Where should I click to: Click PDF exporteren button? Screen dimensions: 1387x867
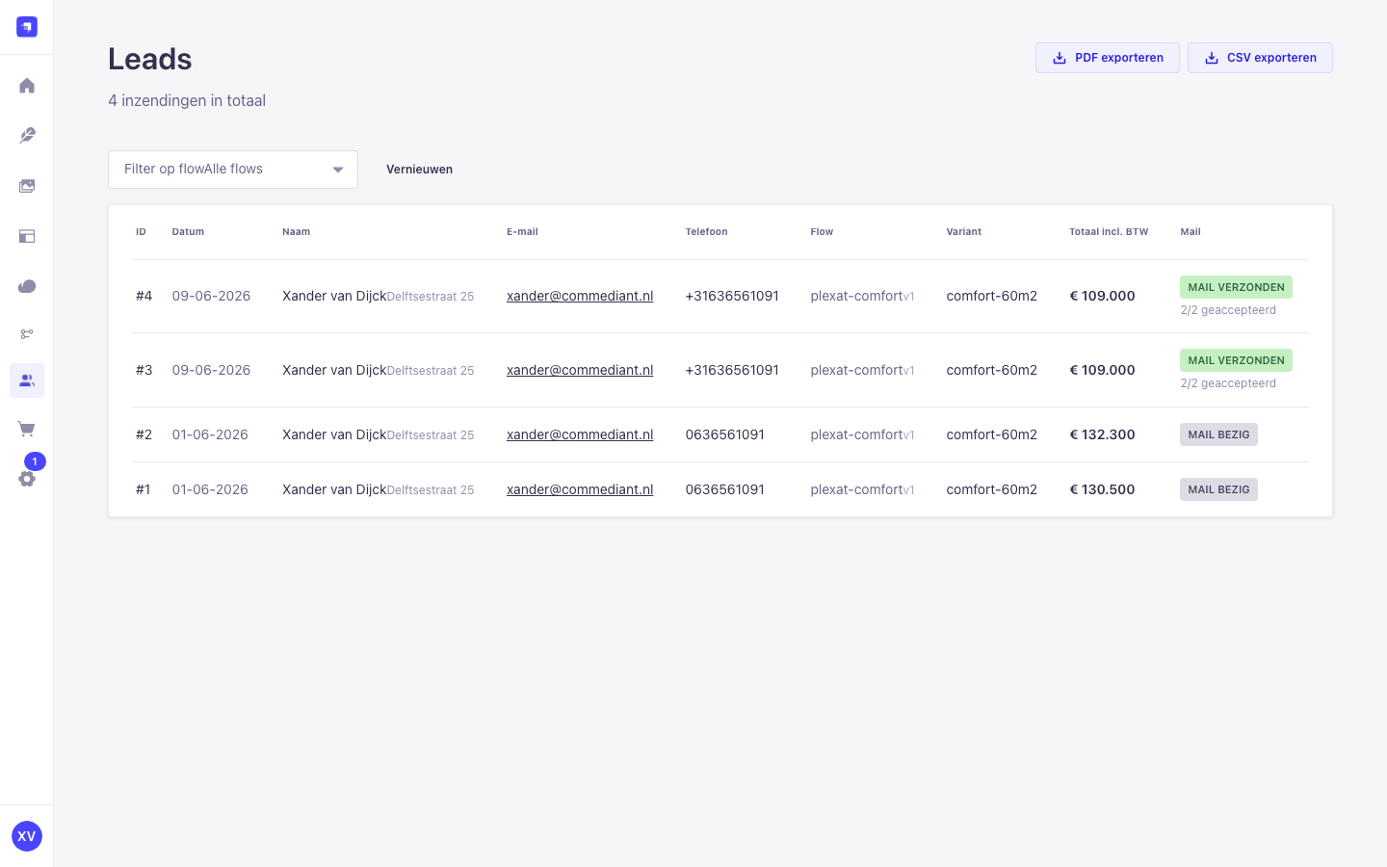tap(1108, 58)
